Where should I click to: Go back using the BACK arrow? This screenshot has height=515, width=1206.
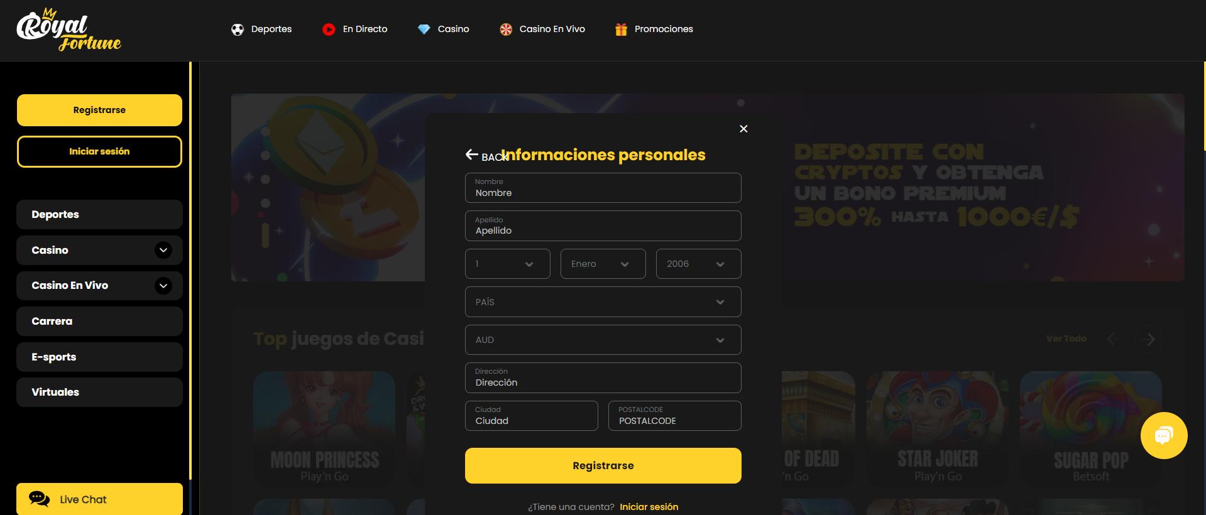[487, 155]
